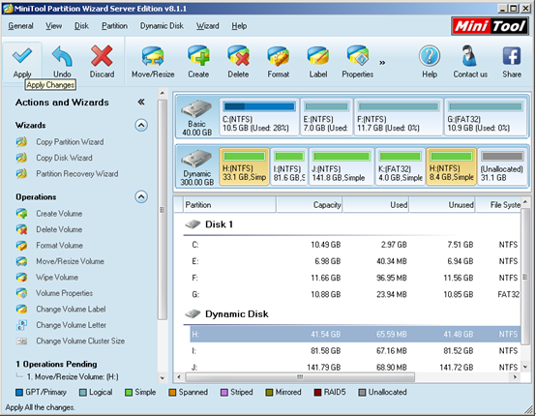This screenshot has height=416, width=536.
Task: Select G:(FAT32) partition block
Action: (486, 117)
